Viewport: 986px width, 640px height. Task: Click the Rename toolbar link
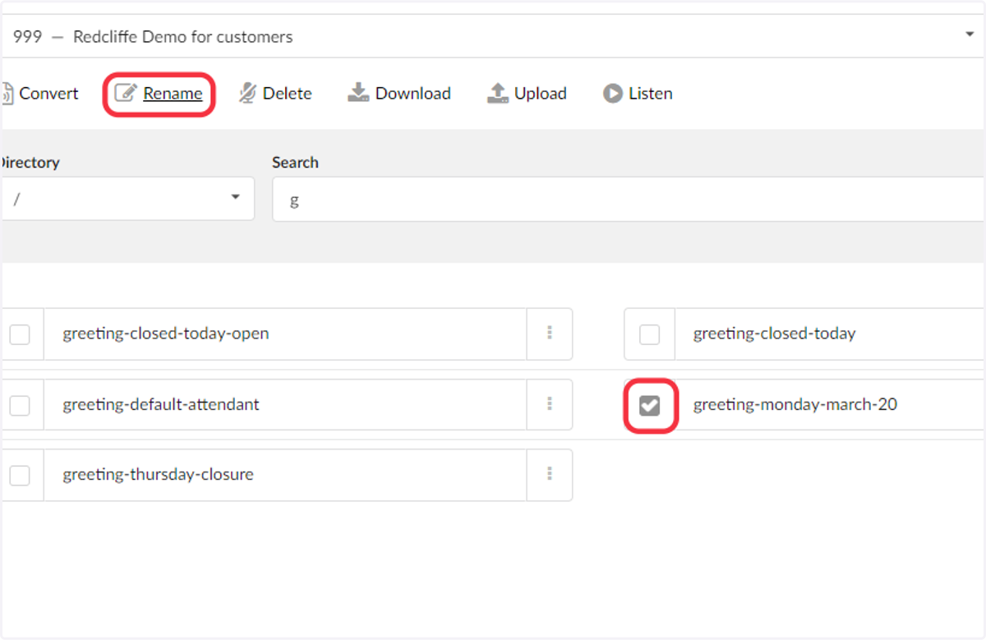[x=173, y=94]
